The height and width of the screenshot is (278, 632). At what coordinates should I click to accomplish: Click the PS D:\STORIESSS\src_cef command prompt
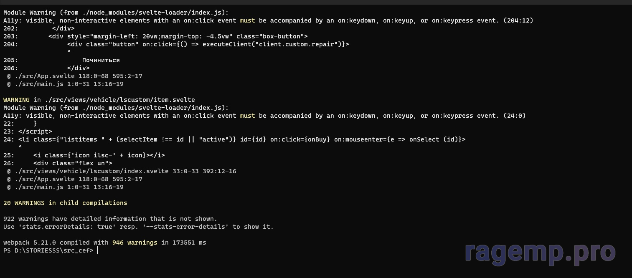[48, 250]
